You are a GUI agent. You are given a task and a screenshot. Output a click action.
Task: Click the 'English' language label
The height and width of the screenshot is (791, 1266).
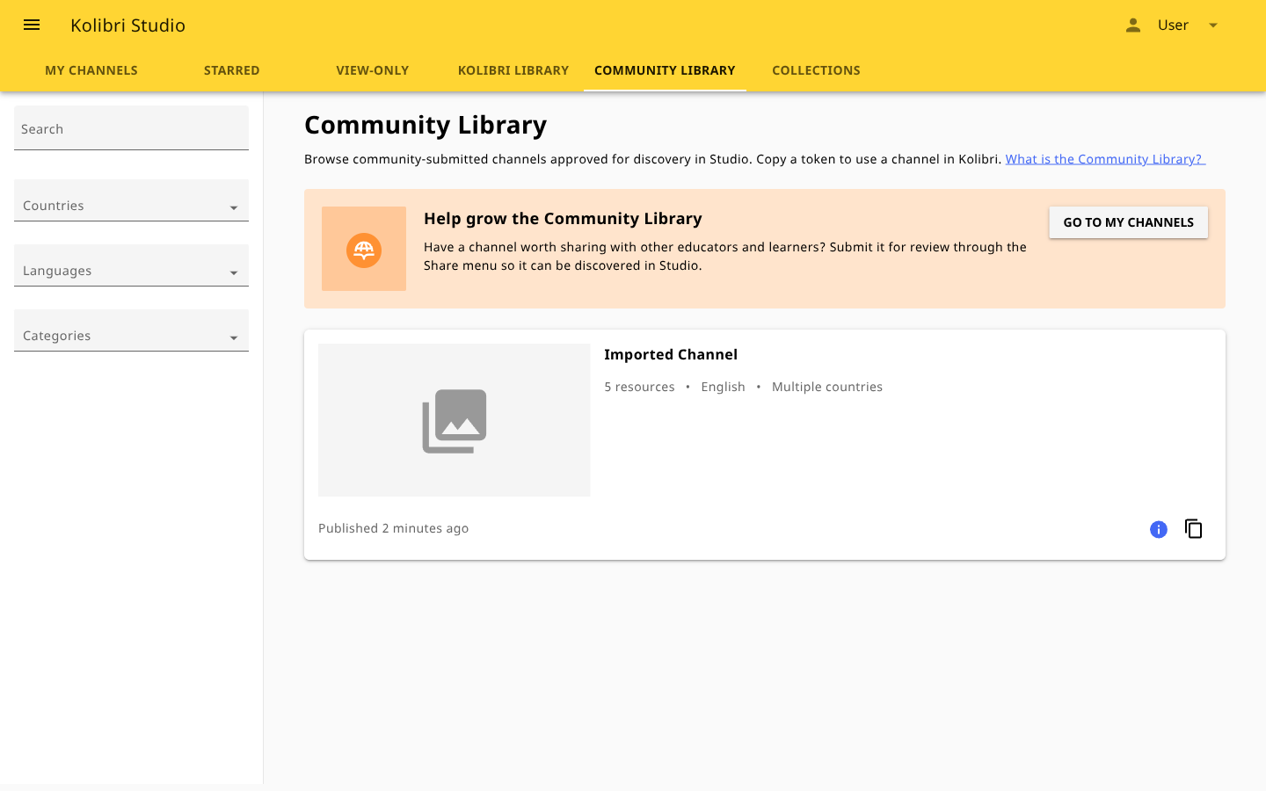tap(724, 387)
